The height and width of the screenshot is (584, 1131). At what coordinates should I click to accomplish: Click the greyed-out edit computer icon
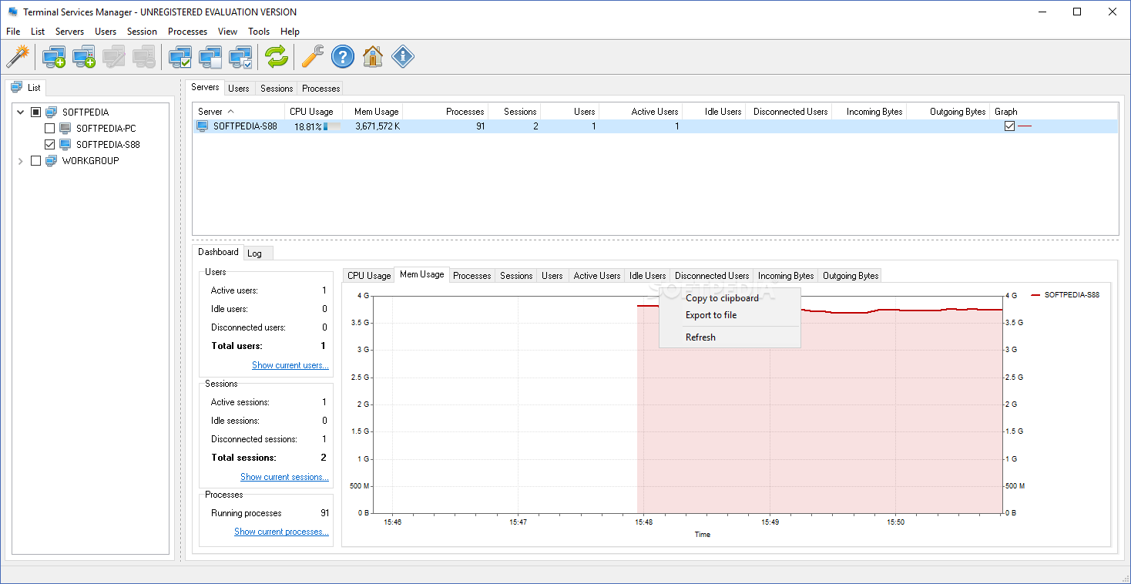pyautogui.click(x=114, y=56)
